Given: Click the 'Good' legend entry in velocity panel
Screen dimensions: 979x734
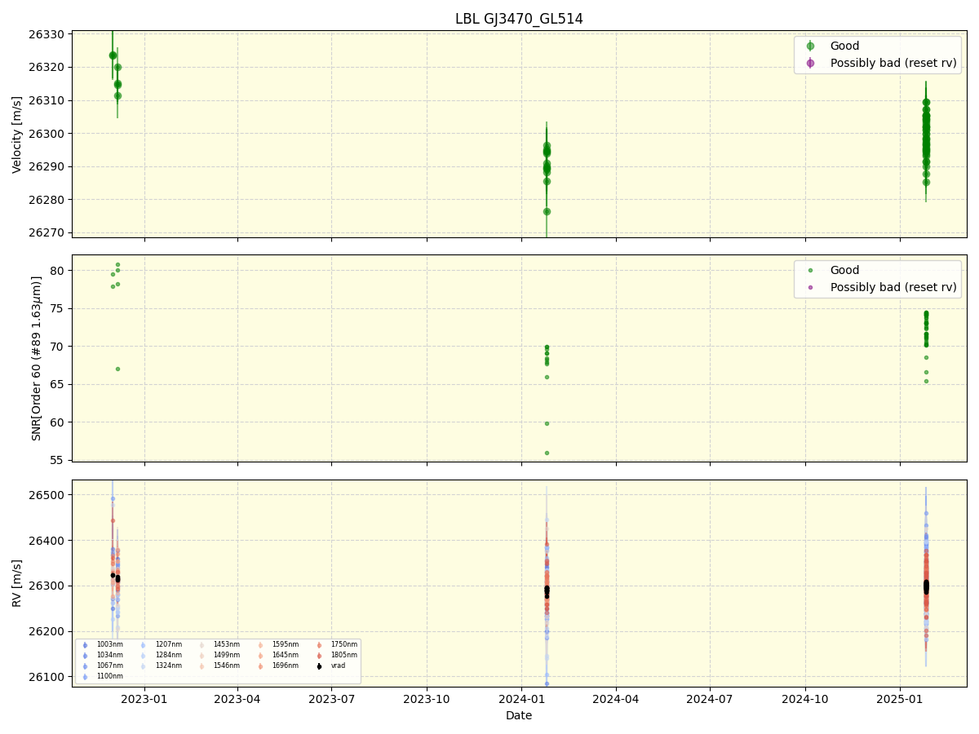Looking at the screenshot, I should (844, 46).
